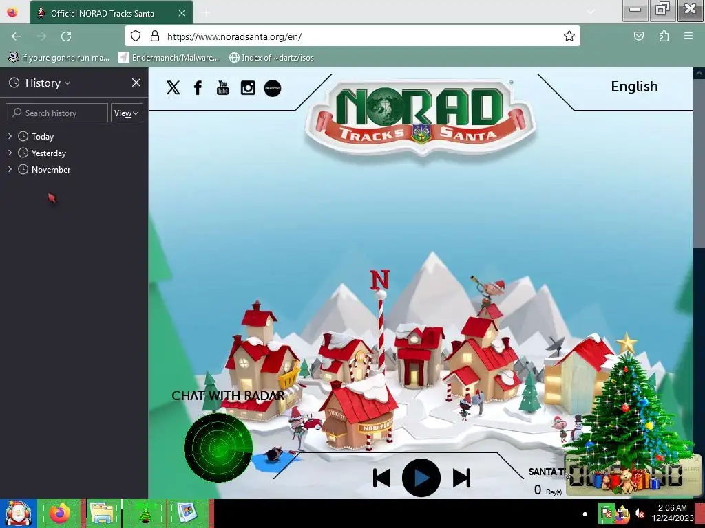Expand the Today history folder
This screenshot has height=528, width=705.
coord(10,136)
